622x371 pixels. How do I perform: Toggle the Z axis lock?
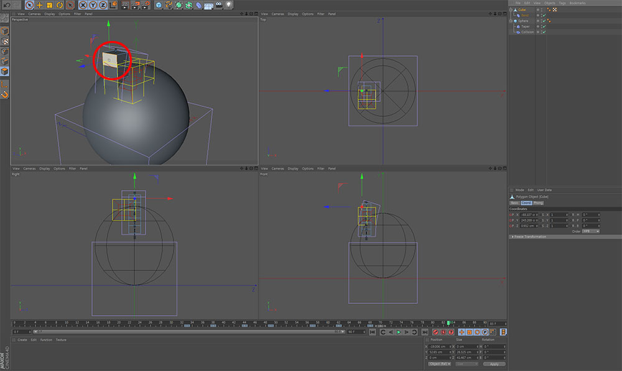tap(103, 5)
